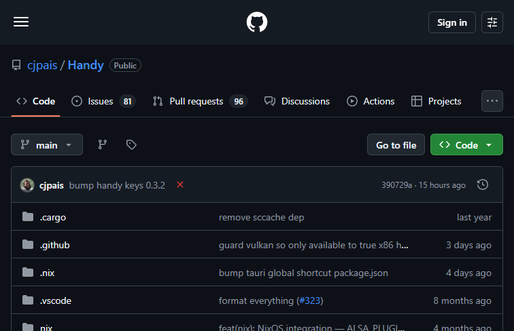Open commit hash 390729a
514x331 pixels.
(x=396, y=185)
